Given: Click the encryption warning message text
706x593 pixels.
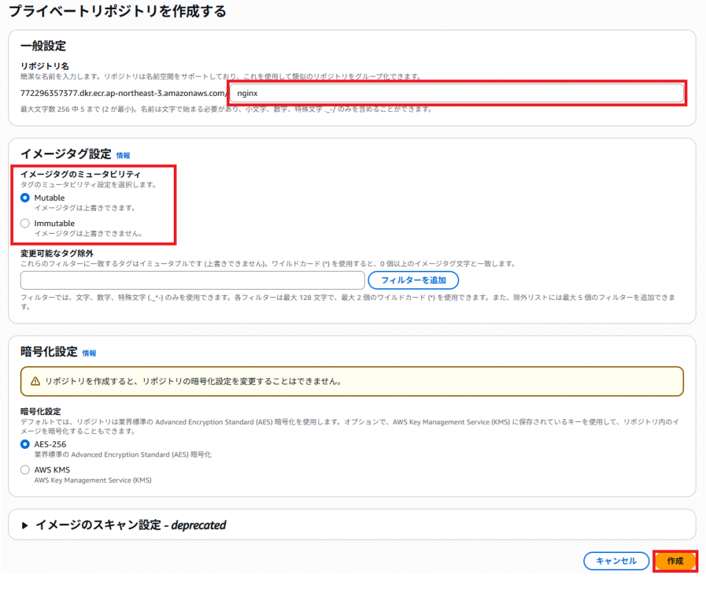Looking at the screenshot, I should 194,381.
